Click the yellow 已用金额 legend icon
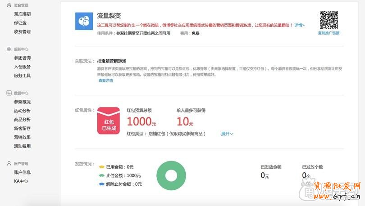This screenshot has width=365, height=206. (x=101, y=167)
